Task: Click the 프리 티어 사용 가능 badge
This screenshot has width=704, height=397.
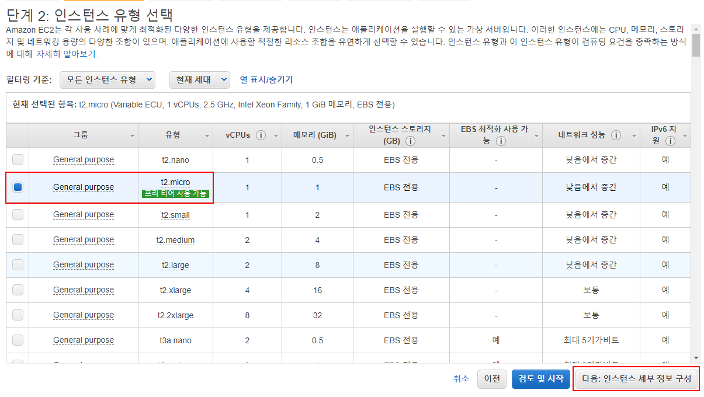Action: click(175, 193)
